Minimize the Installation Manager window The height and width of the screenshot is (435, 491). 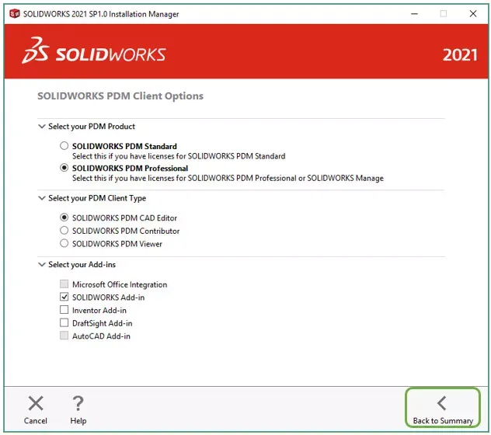pyautogui.click(x=414, y=14)
